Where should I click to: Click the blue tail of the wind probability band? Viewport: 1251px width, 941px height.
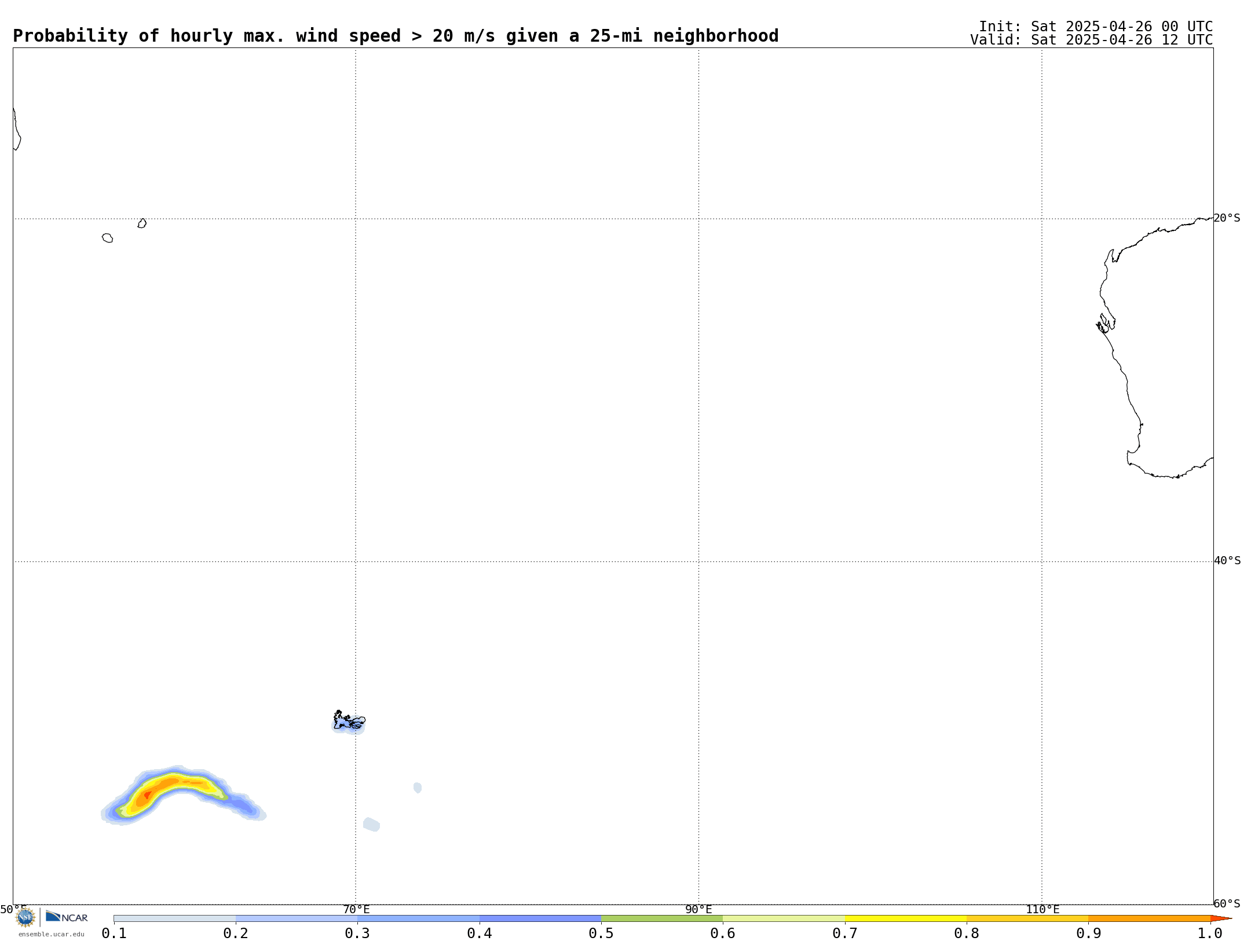click(x=243, y=806)
